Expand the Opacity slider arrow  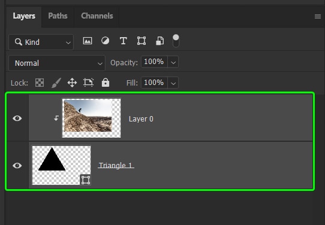173,62
